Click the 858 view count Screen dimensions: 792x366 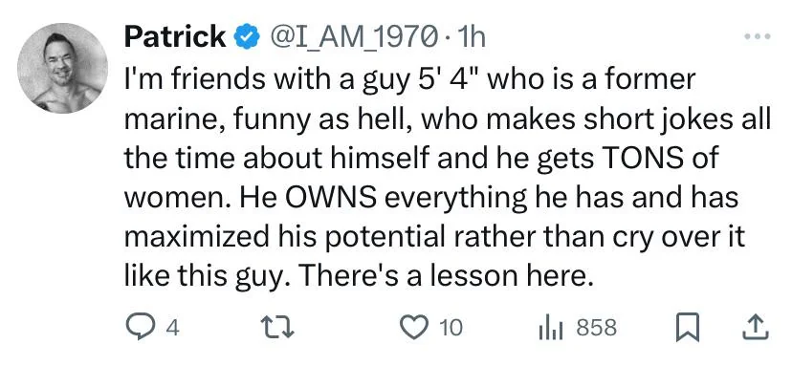(x=597, y=328)
